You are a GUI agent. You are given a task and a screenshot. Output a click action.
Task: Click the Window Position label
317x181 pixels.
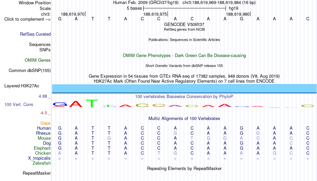pos(35,3)
